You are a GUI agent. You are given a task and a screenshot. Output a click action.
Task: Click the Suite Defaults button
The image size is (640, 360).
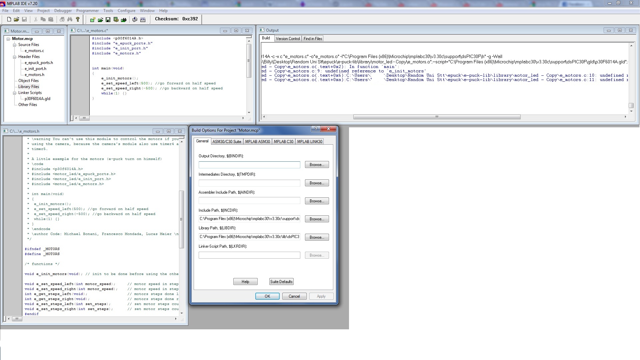[281, 282]
